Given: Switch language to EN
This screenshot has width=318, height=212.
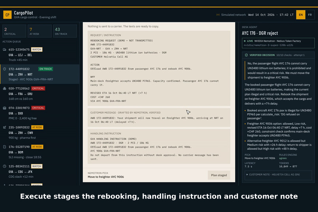Looking at the screenshot, I should click(x=301, y=15).
